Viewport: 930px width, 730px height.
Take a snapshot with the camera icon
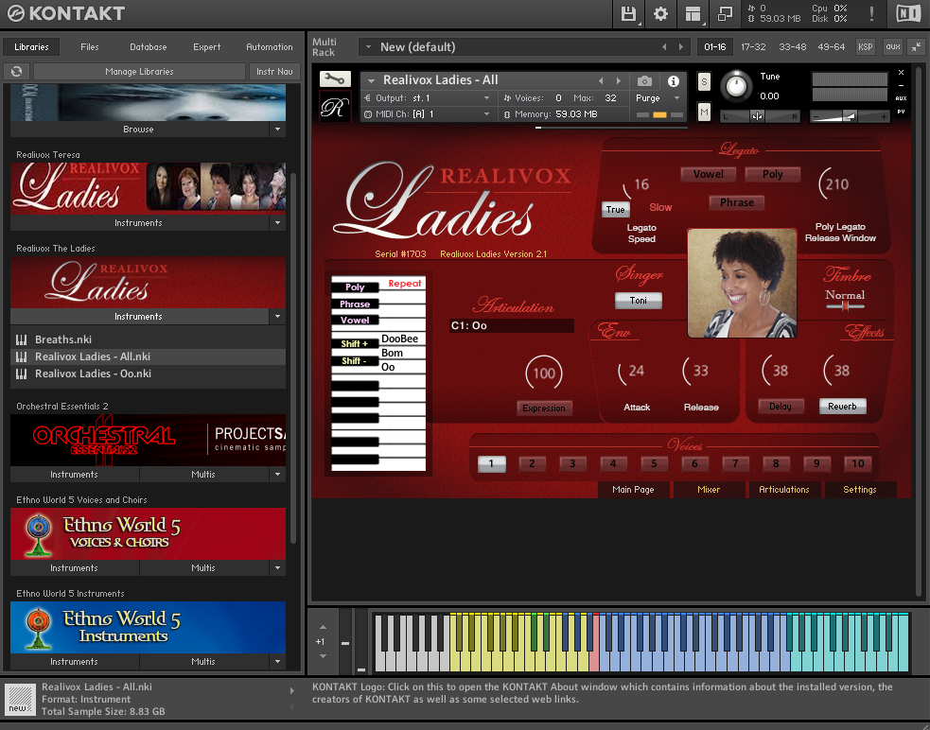pos(644,80)
